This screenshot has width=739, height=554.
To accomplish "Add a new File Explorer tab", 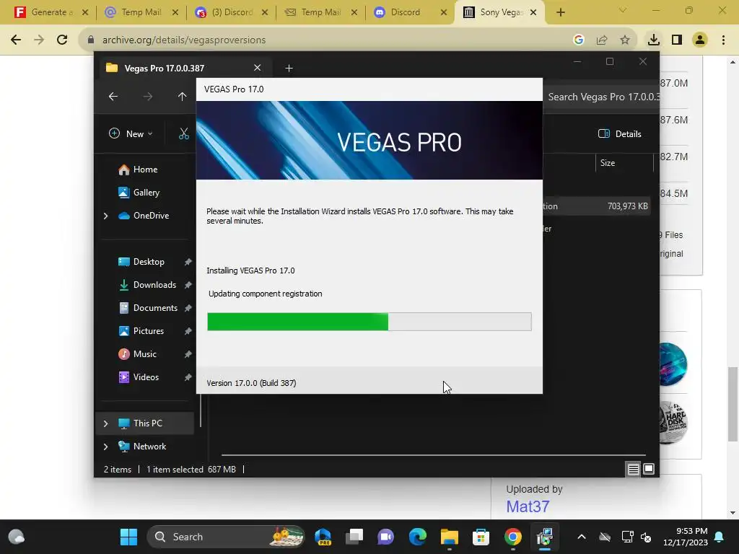I will [x=289, y=69].
